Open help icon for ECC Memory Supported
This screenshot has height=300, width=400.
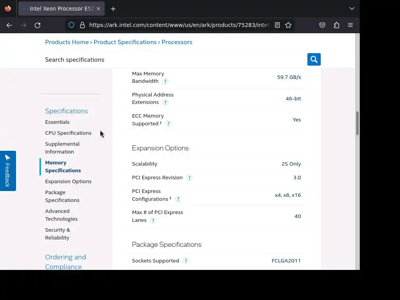click(x=168, y=124)
